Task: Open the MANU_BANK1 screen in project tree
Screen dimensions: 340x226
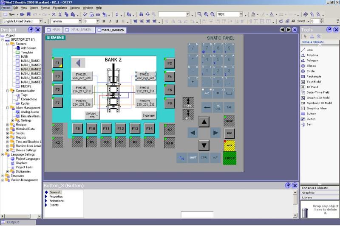Action: click(x=31, y=61)
